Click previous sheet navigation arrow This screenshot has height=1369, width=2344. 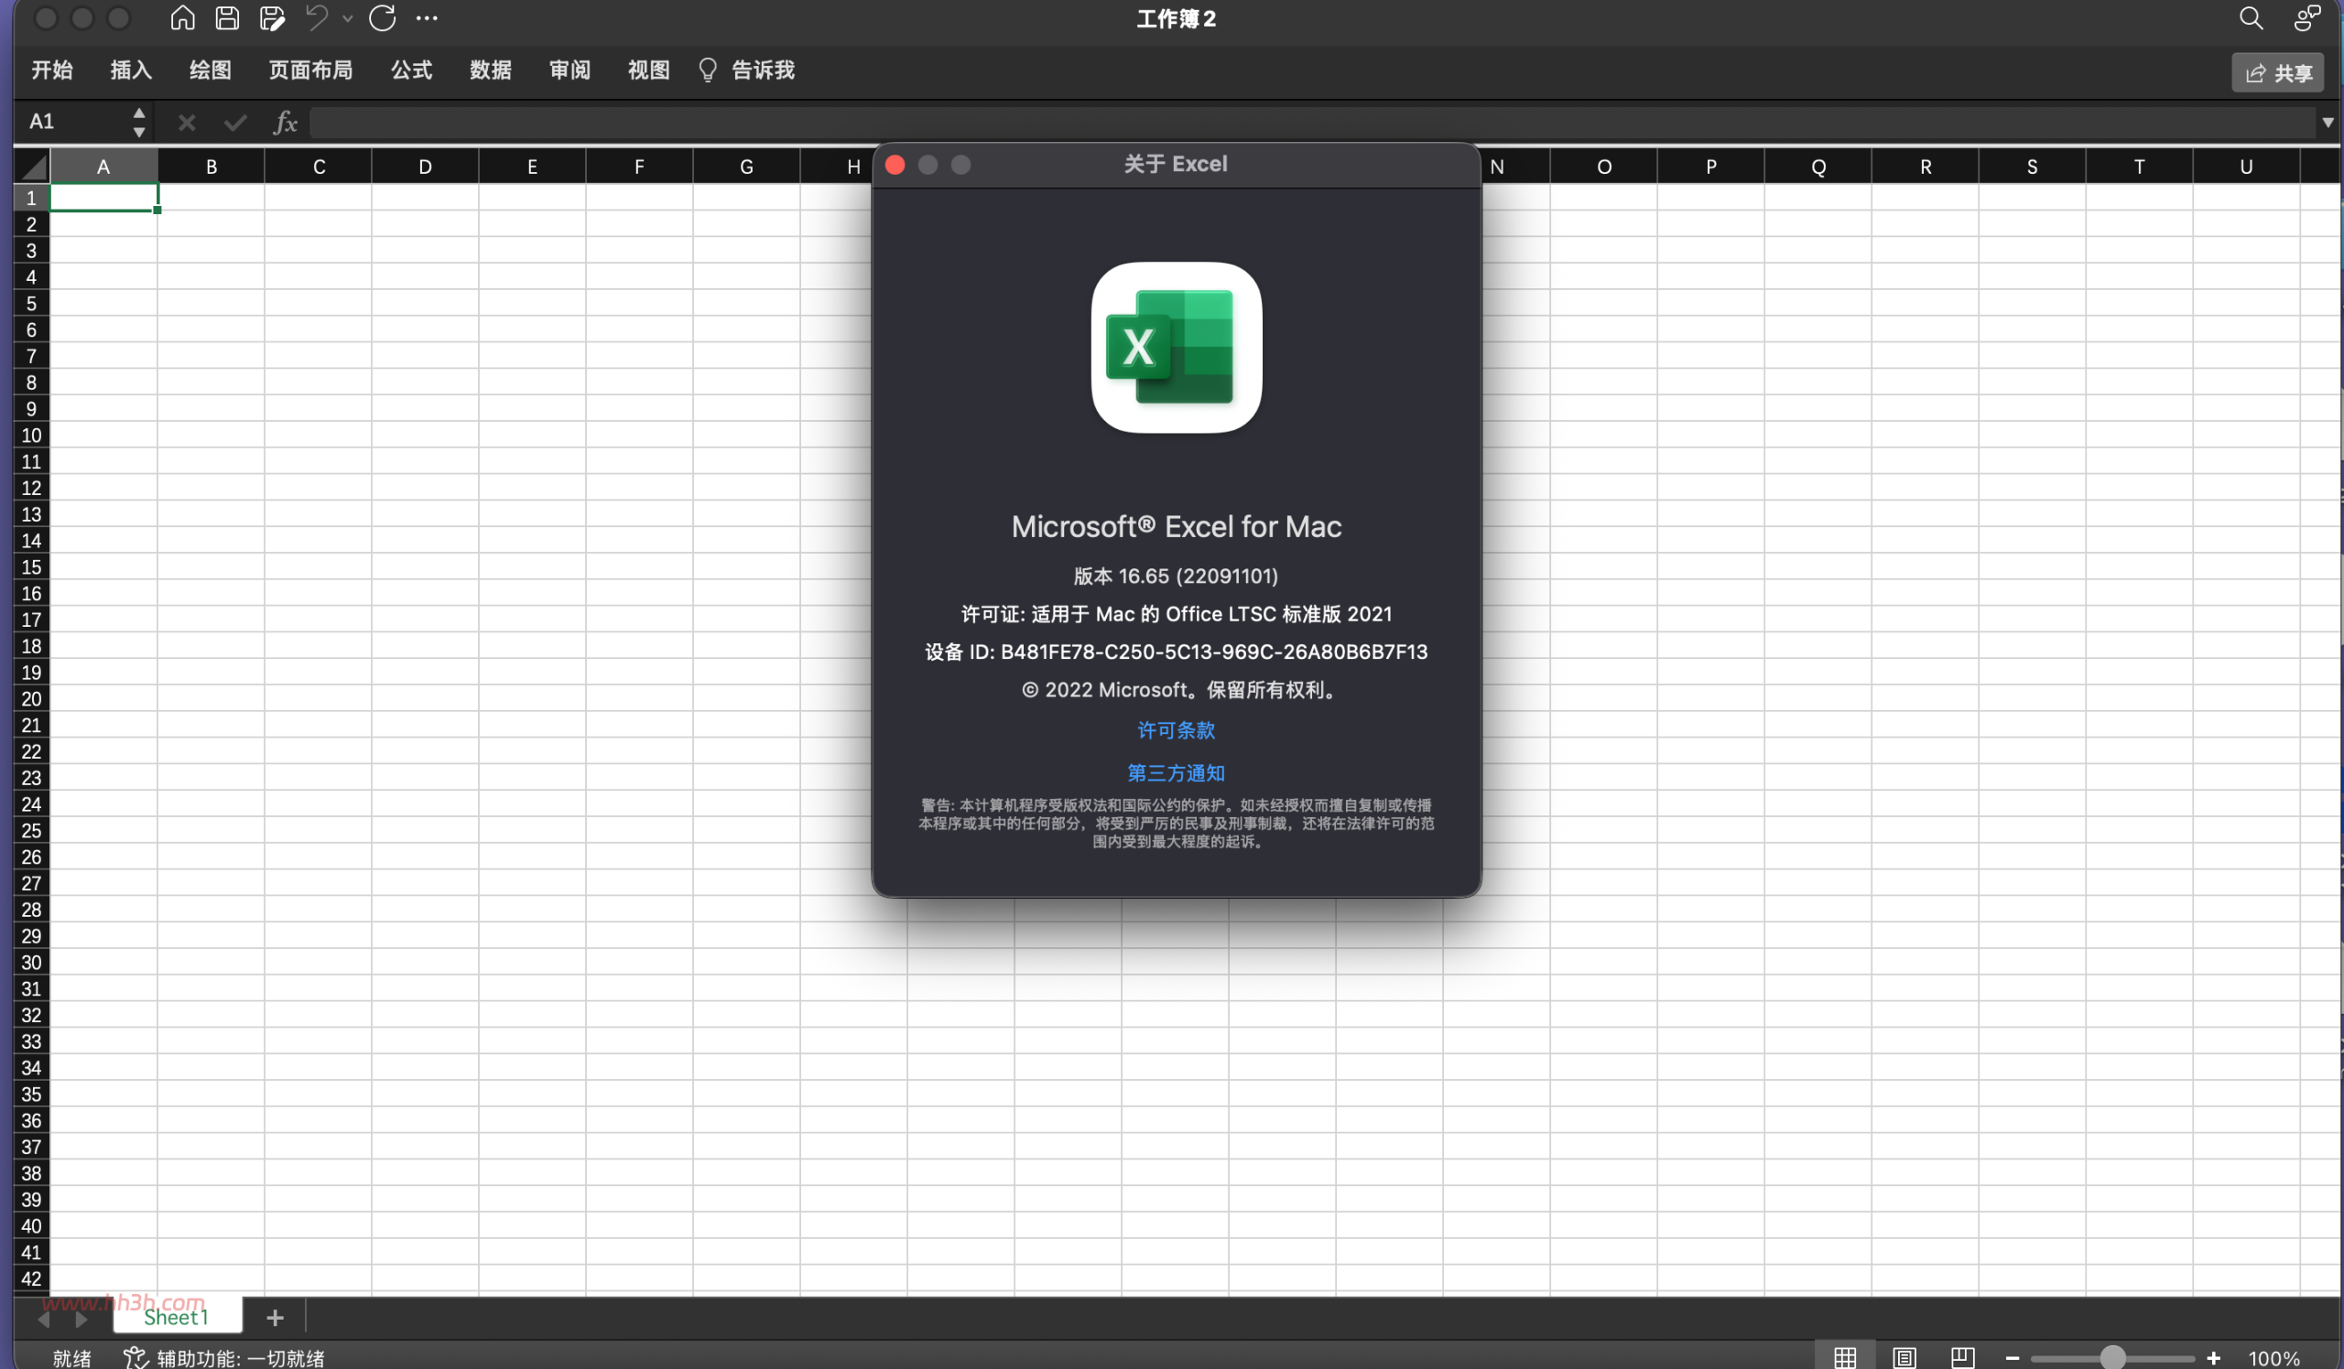coord(44,1319)
